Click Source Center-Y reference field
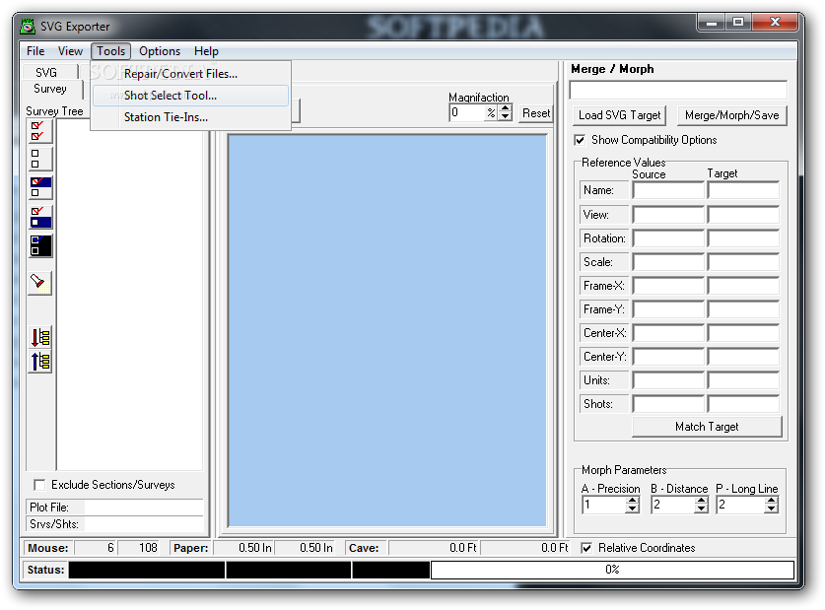Viewport: 825px width, 610px height. 668,357
